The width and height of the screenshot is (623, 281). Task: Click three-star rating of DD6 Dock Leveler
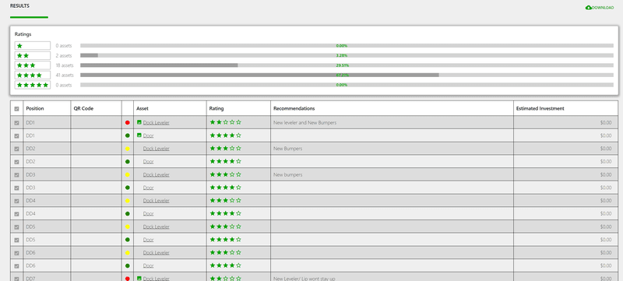coord(225,252)
